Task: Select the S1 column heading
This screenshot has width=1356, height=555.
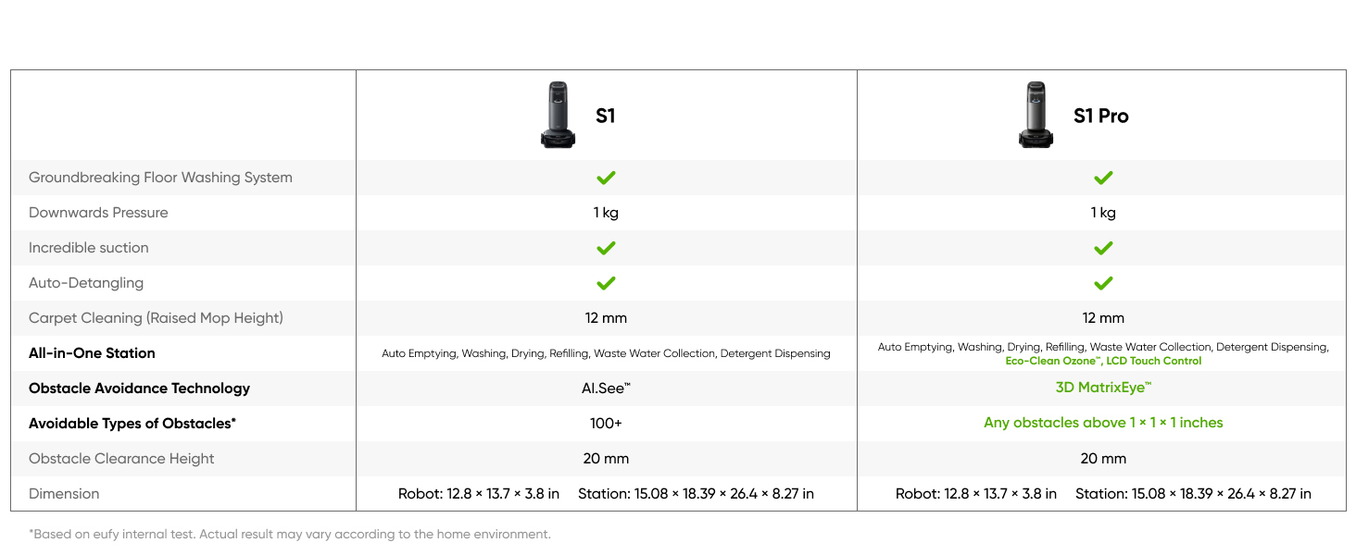Action: pos(605,116)
